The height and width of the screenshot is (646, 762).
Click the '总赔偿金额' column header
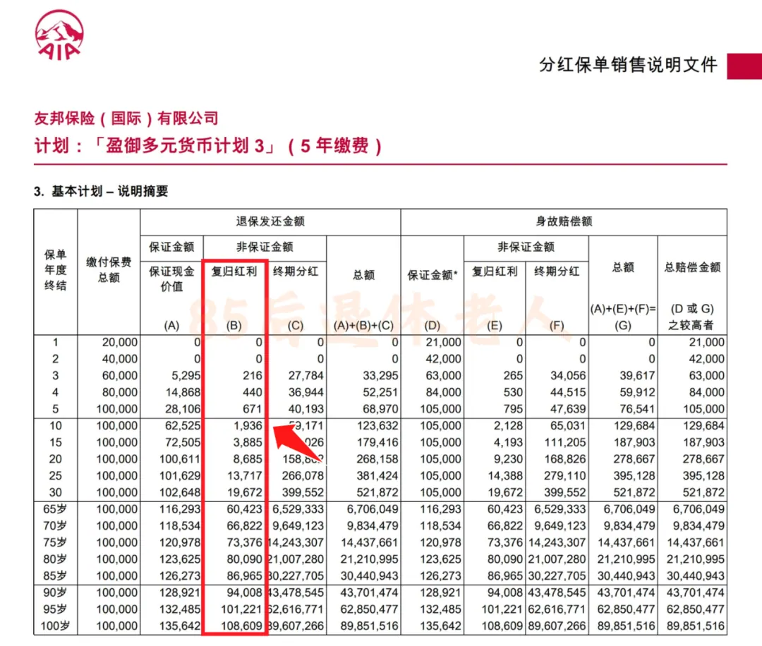pos(693,267)
